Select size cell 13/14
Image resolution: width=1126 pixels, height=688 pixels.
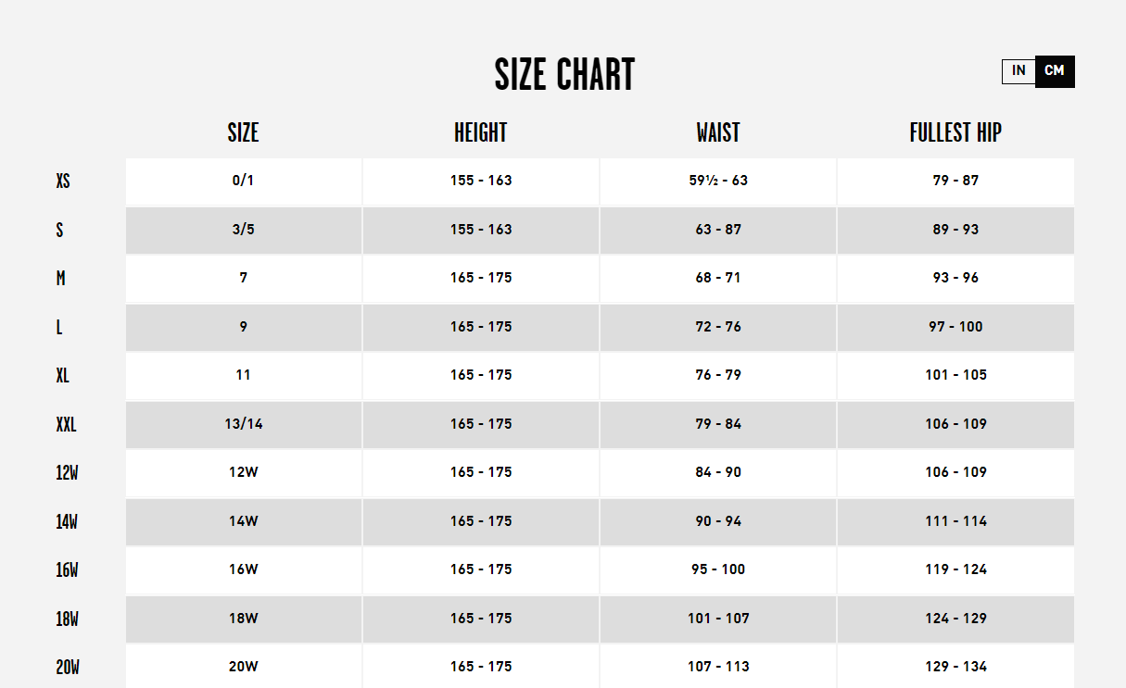click(244, 424)
